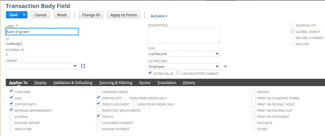
Task: Uncheck the Store Value checkbox
Action: click(150, 73)
